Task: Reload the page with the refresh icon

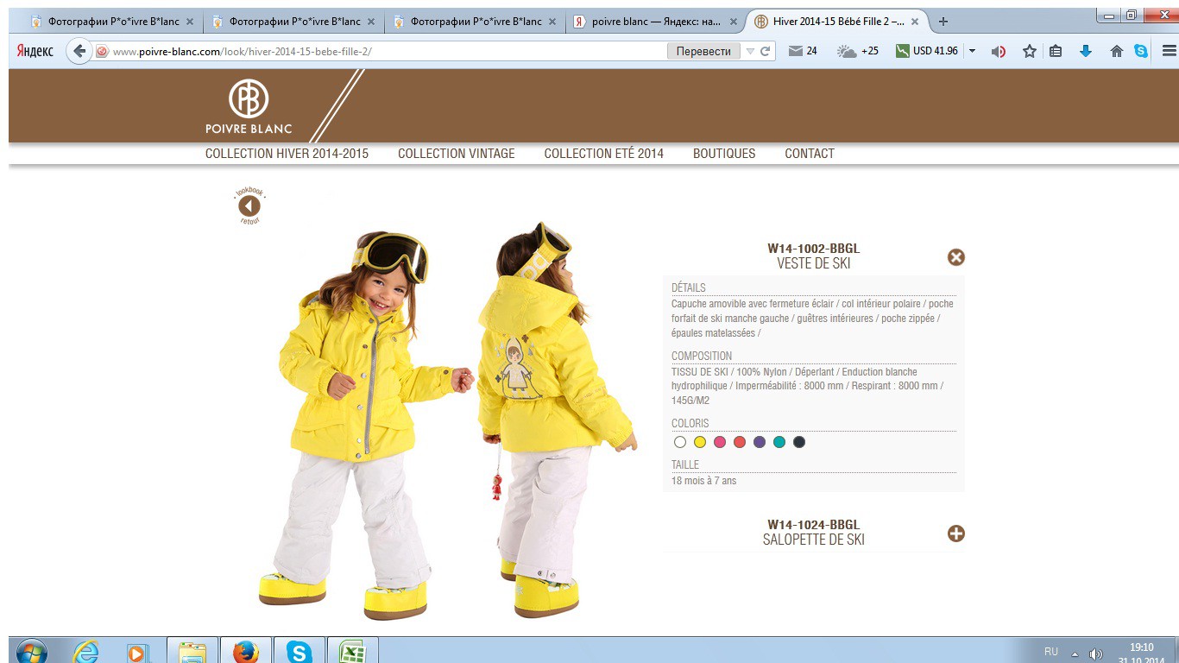Action: (x=765, y=52)
